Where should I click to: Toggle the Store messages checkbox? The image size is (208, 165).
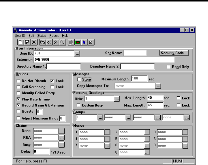[79, 79]
